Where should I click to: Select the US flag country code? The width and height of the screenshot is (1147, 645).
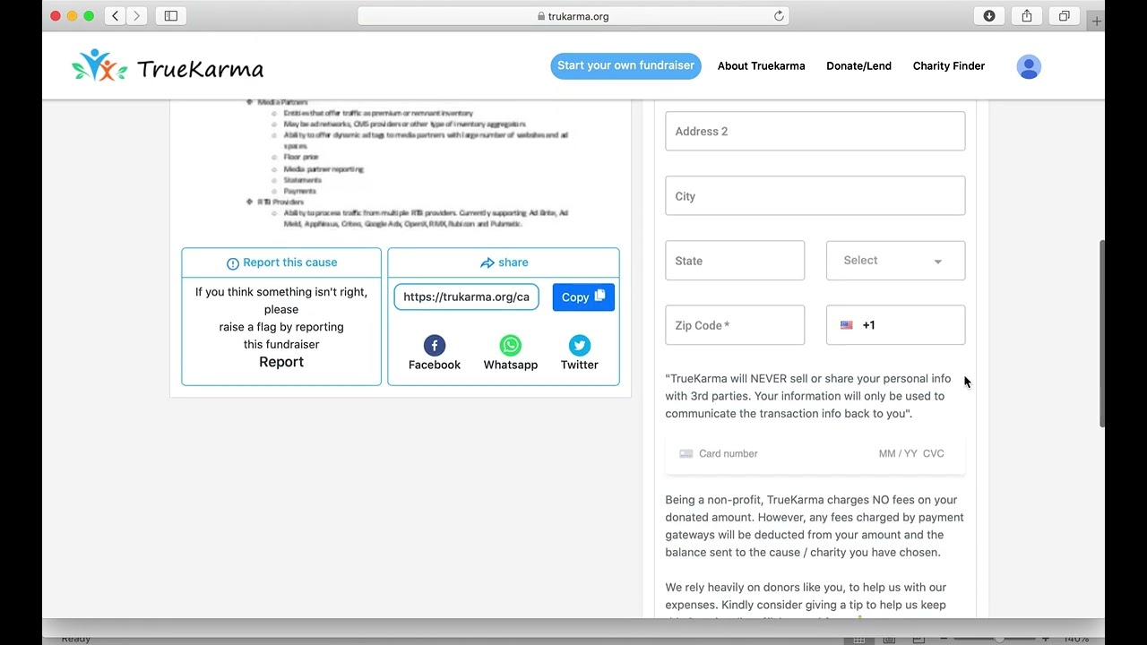point(847,325)
